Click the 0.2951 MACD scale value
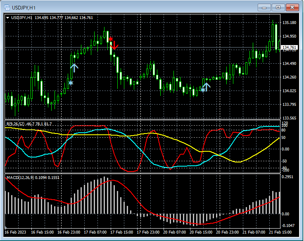 click(287, 177)
